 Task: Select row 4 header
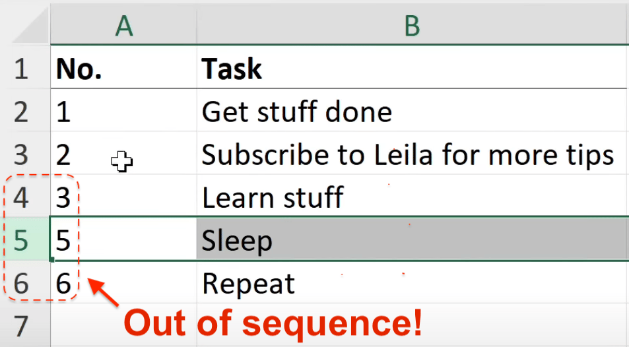[x=25, y=196]
